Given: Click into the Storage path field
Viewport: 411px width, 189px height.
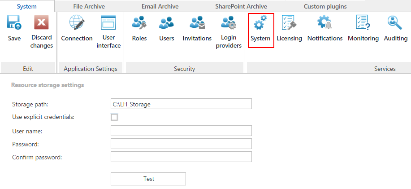Looking at the screenshot, I should [x=181, y=104].
